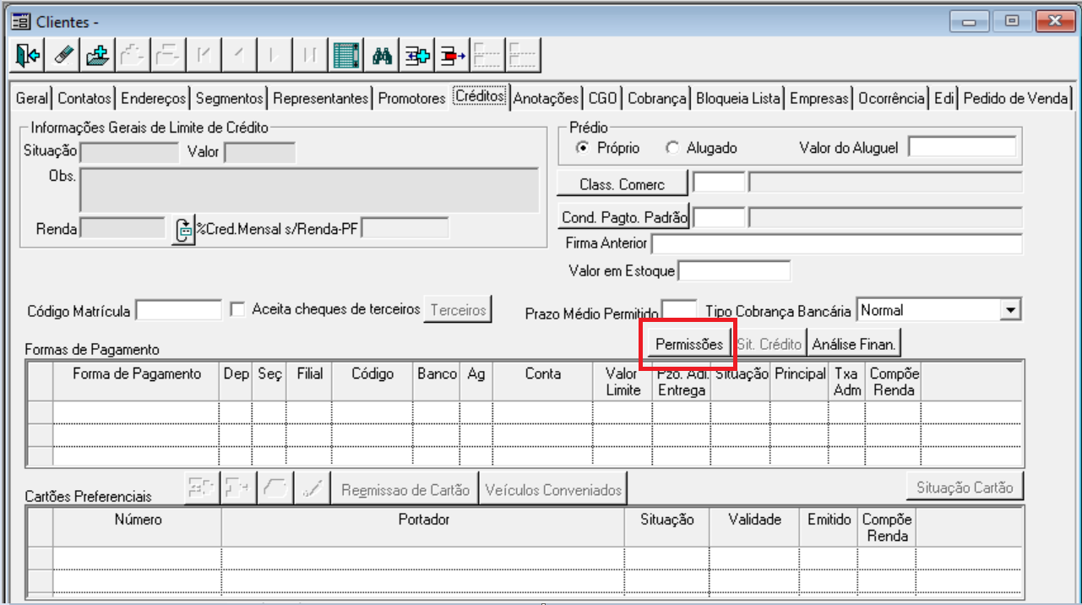Screen dimensions: 1082x605
Task: Click the Veículos Conveniados button
Action: click(x=553, y=490)
